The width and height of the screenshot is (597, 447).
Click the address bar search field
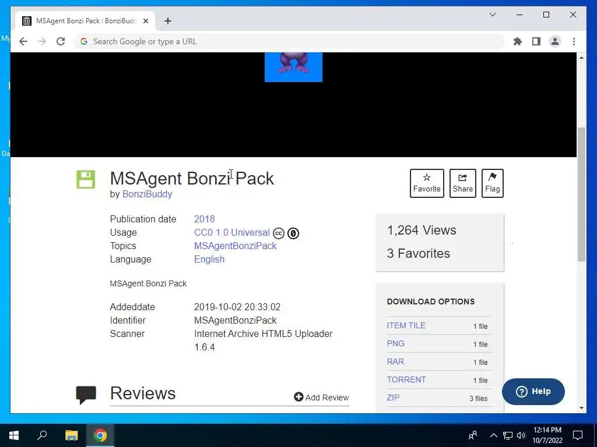(289, 41)
